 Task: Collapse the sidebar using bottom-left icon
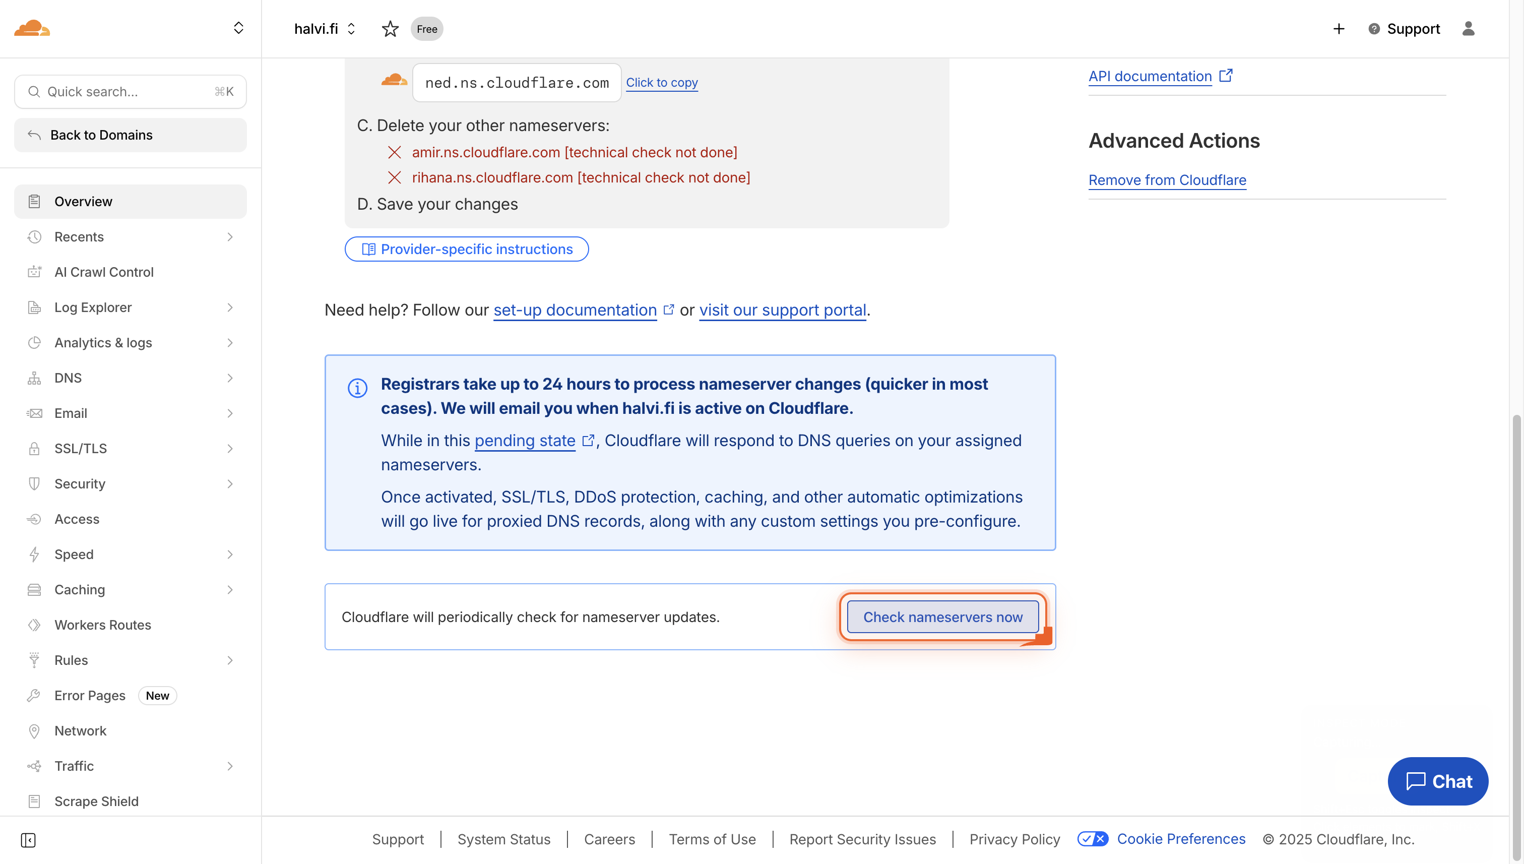[x=28, y=840]
